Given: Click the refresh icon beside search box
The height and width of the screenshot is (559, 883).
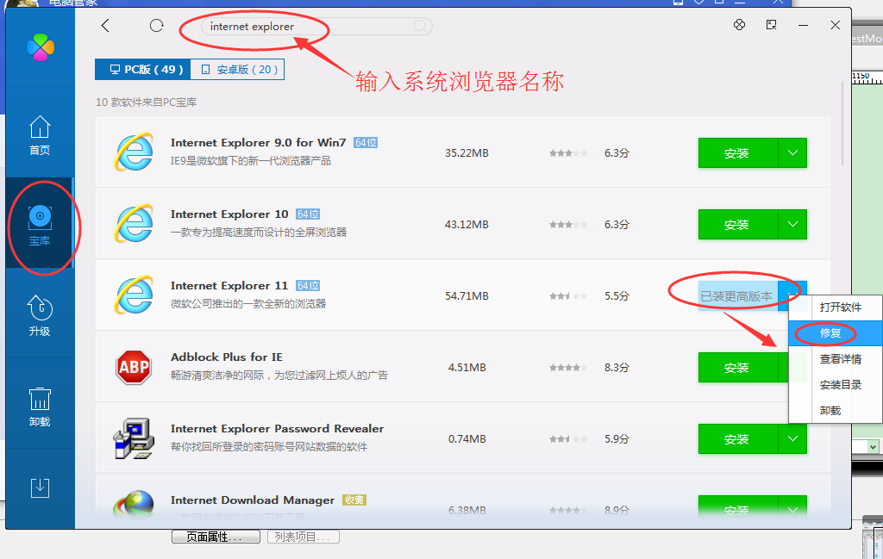Looking at the screenshot, I should tap(156, 26).
